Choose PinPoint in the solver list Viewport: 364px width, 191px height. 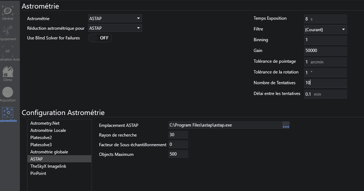(38, 173)
